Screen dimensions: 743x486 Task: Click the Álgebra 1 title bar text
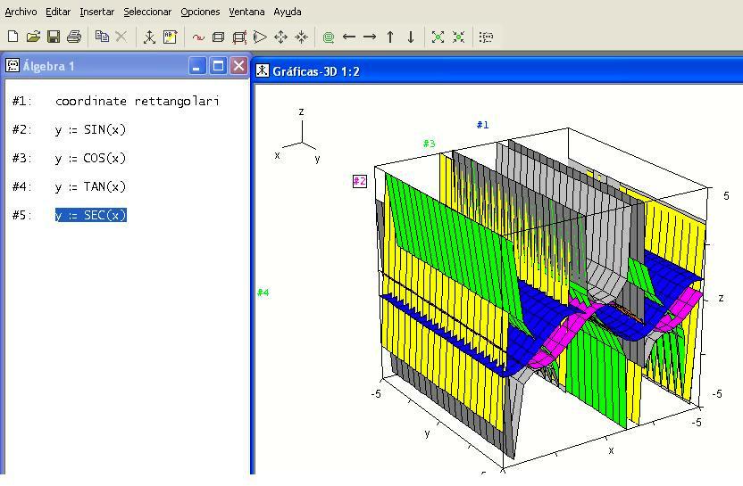48,66
